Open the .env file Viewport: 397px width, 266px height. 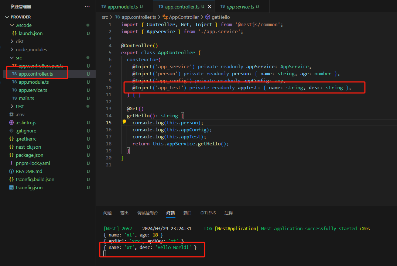pyautogui.click(x=20, y=114)
